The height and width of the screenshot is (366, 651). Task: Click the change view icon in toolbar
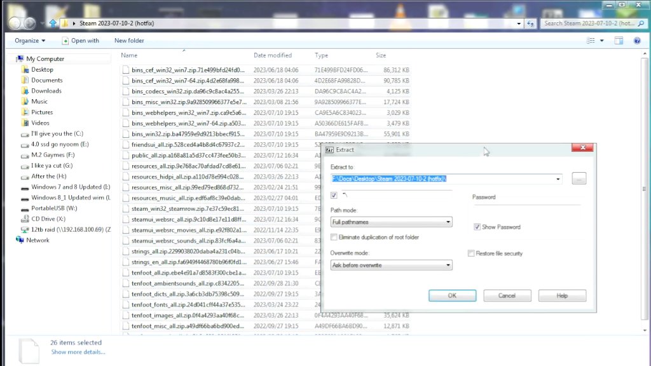591,41
